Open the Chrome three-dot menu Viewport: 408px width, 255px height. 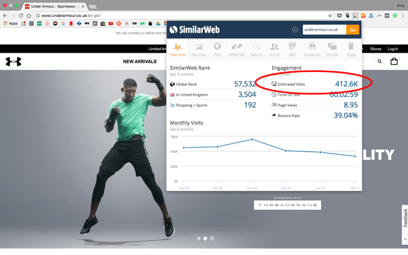click(403, 16)
